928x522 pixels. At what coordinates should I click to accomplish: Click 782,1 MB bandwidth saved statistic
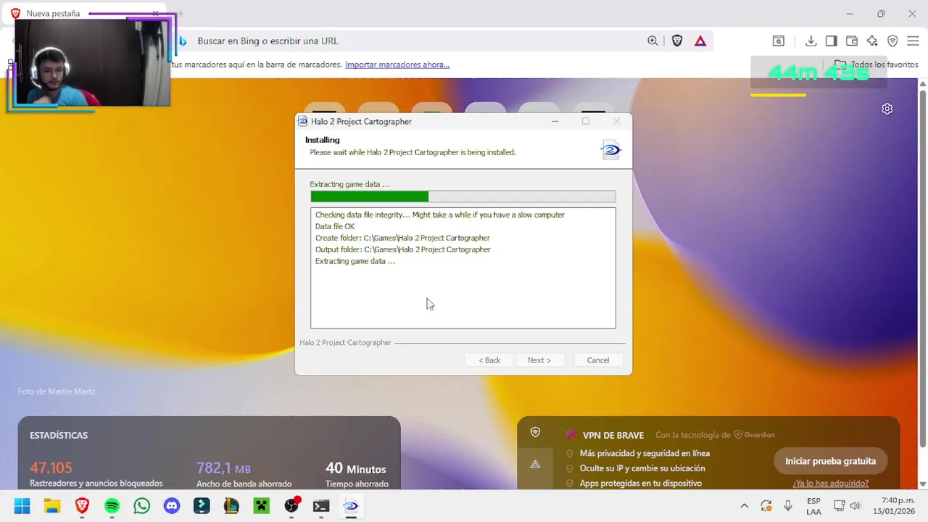click(x=223, y=468)
